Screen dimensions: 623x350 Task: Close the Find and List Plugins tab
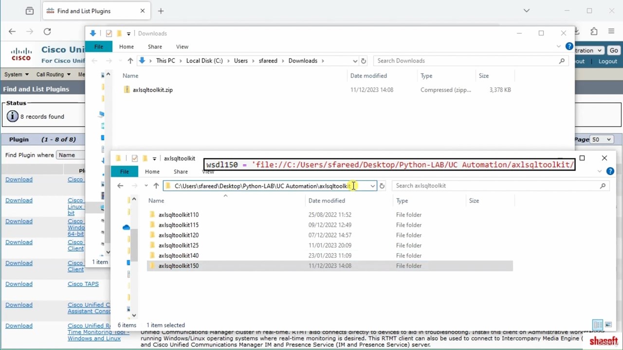(143, 11)
